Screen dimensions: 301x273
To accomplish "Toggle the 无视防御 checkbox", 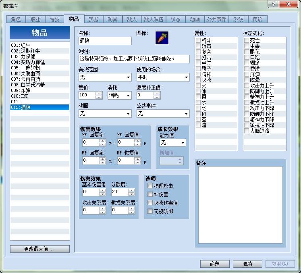I will tap(150, 211).
